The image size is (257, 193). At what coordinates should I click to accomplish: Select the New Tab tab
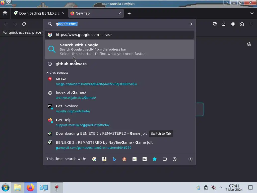point(96,14)
